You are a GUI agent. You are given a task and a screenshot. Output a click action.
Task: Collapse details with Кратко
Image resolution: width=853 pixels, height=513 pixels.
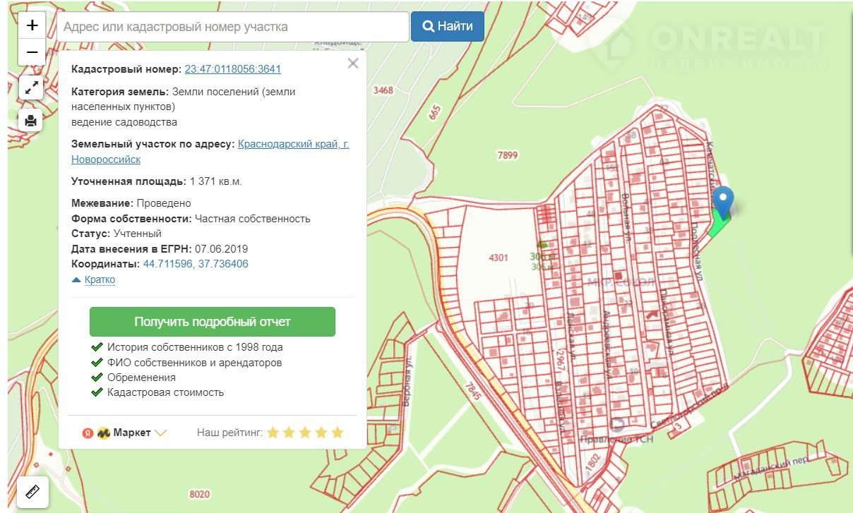[99, 279]
